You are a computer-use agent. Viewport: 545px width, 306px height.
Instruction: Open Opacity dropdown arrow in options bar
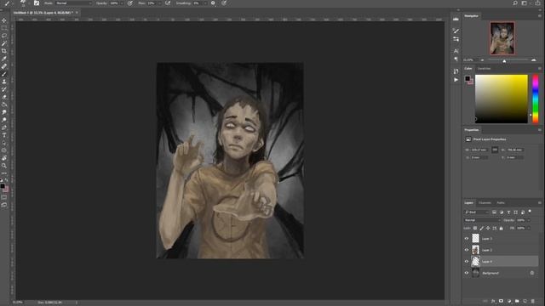pyautogui.click(x=122, y=3)
